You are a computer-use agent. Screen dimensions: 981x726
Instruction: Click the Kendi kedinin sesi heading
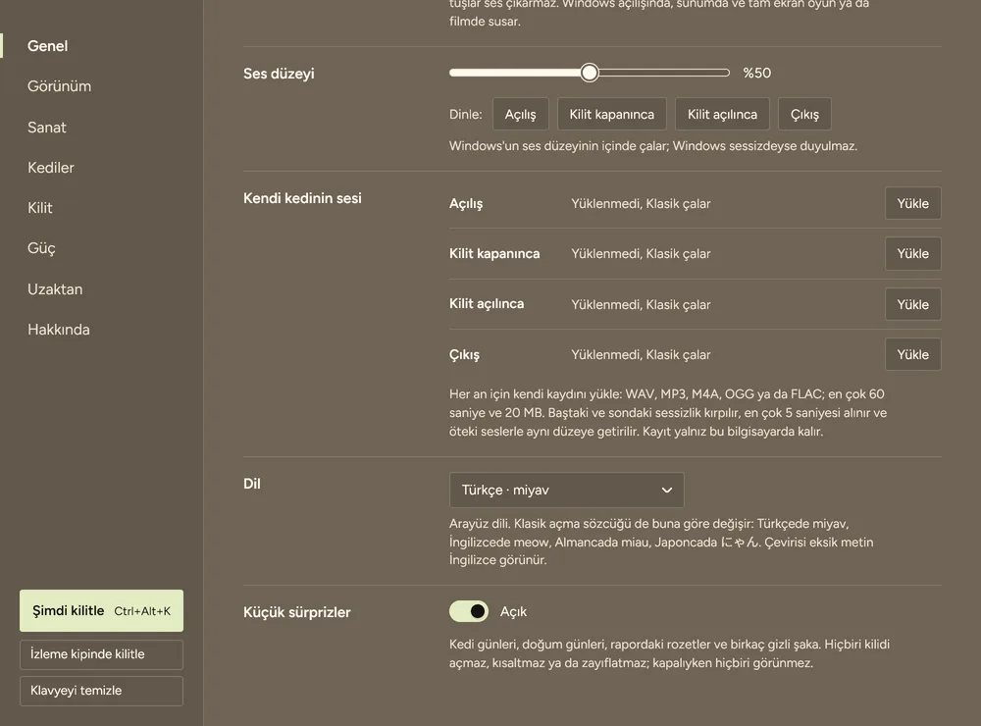click(302, 198)
